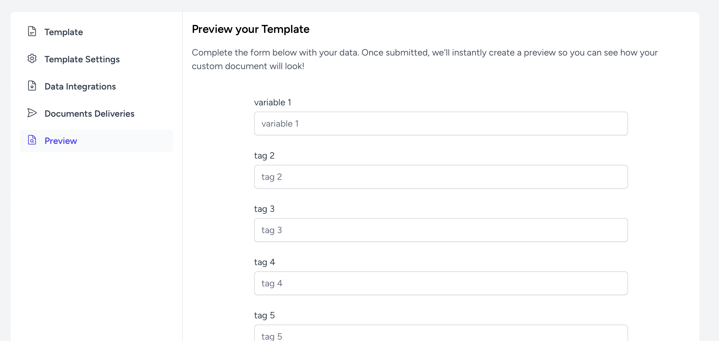Click the Preview file-search icon
The image size is (719, 341).
click(32, 140)
